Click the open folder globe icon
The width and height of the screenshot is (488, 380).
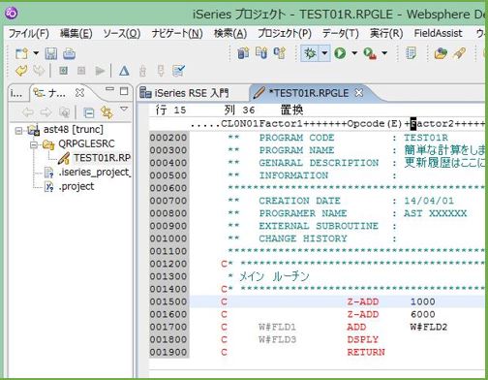coord(441,53)
